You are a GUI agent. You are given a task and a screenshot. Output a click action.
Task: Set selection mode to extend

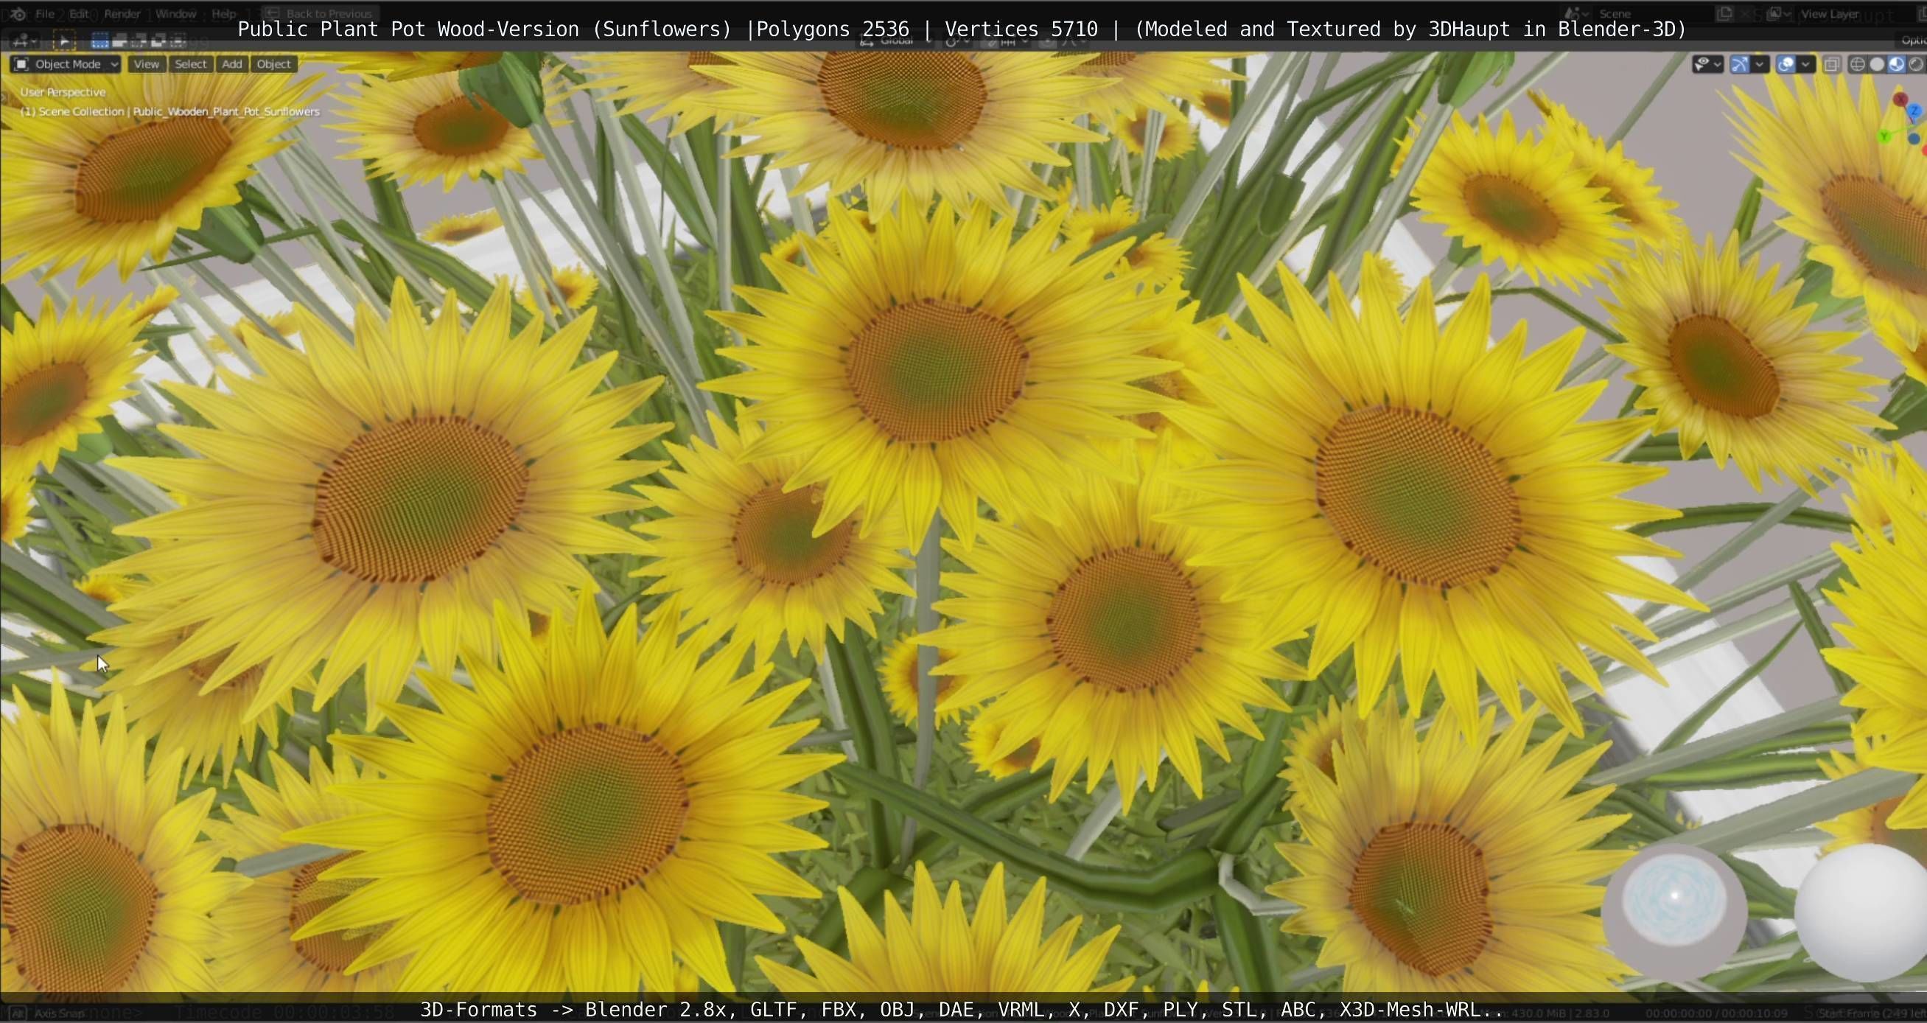point(119,41)
